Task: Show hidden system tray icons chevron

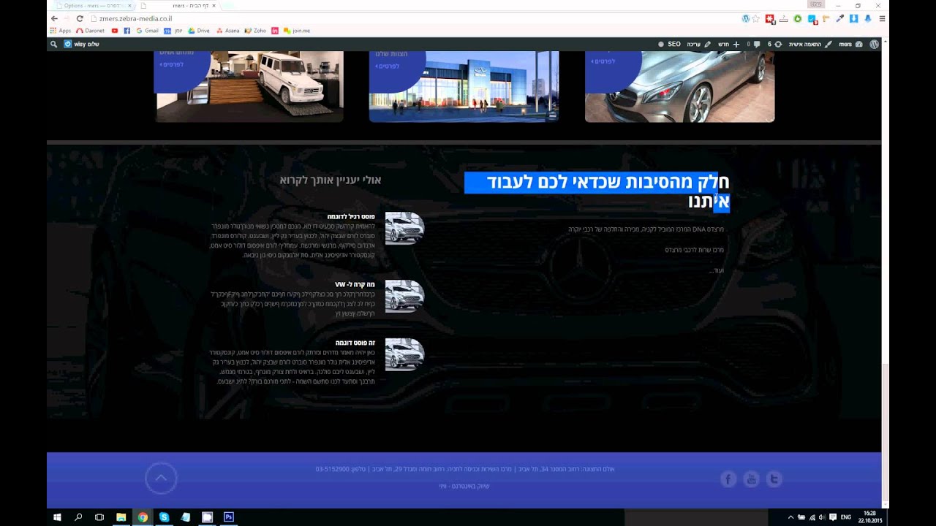Action: click(790, 517)
